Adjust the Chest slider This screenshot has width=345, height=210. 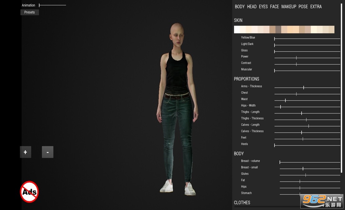tap(307, 94)
